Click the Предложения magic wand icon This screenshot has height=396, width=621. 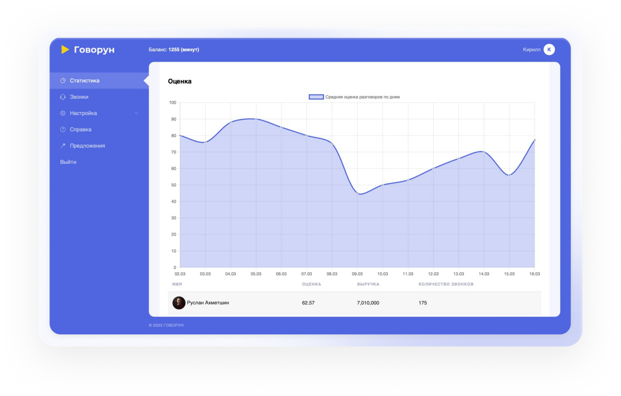tap(63, 146)
